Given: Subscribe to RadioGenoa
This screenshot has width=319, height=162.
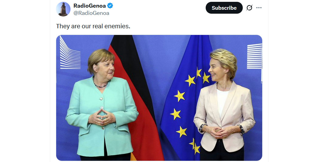Looking at the screenshot, I should [224, 8].
